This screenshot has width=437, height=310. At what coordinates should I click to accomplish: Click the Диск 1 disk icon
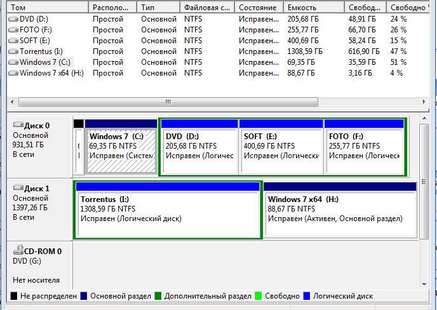point(18,189)
